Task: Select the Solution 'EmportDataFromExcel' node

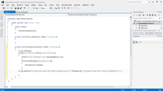Action: [147, 21]
